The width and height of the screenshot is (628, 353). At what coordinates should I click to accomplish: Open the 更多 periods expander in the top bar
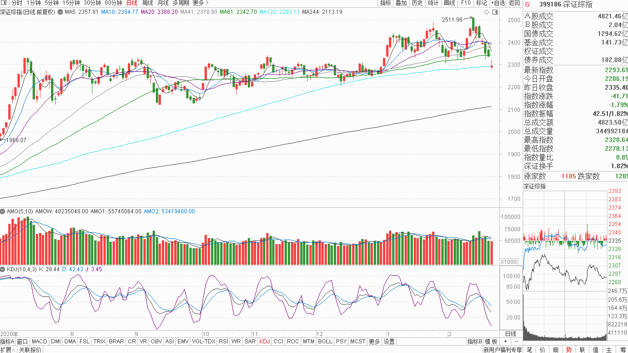tap(201, 3)
